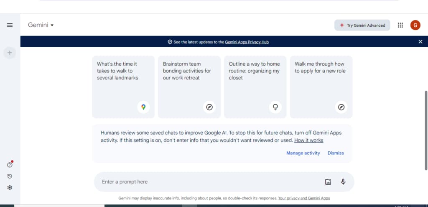
Task: Expand the Gemini model dropdown
Action: tap(41, 25)
